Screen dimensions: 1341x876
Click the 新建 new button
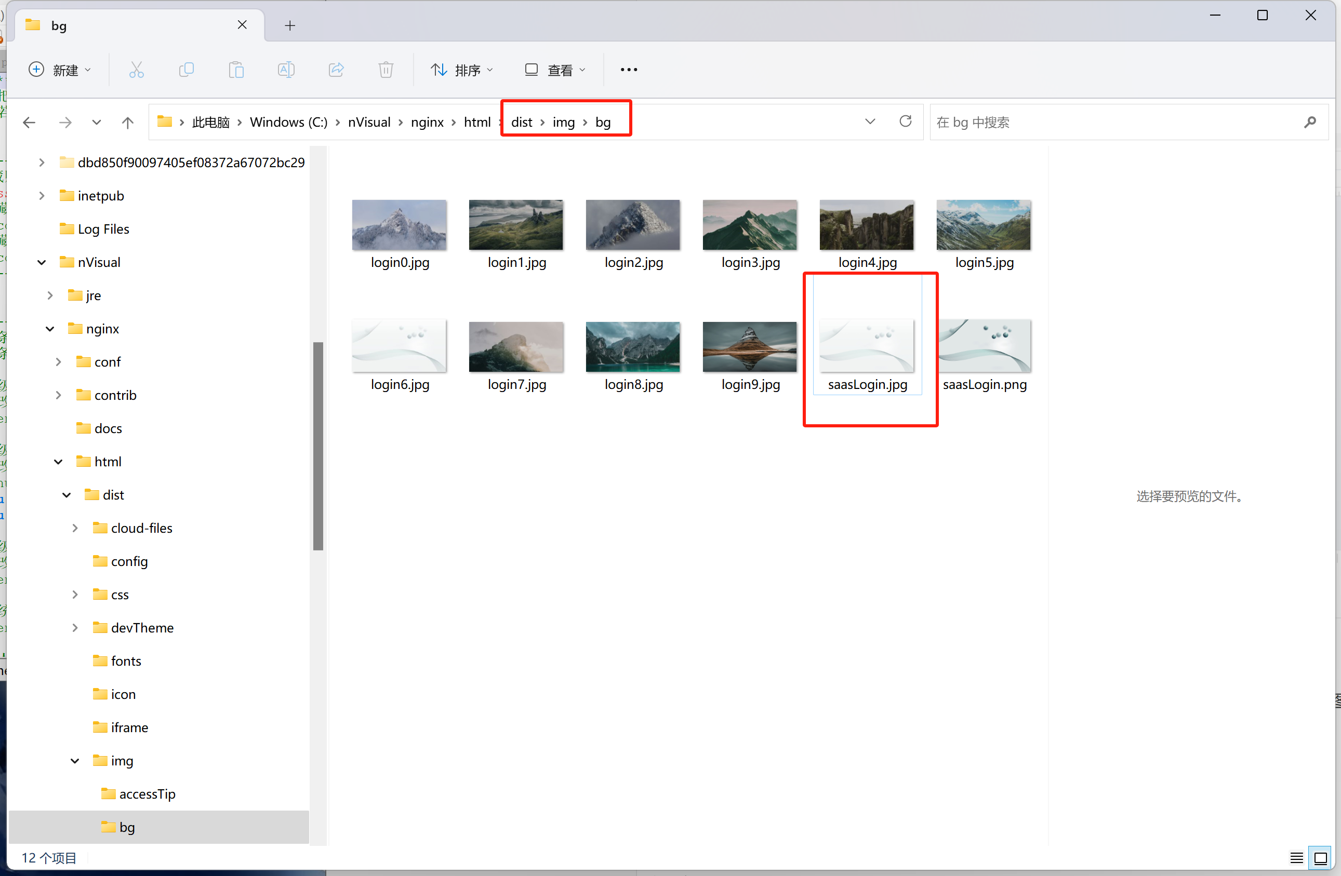[x=59, y=70]
